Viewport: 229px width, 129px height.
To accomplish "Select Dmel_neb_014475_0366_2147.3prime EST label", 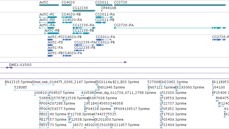I will coord(64,82).
